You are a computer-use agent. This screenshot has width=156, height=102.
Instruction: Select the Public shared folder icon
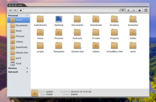coord(133,32)
